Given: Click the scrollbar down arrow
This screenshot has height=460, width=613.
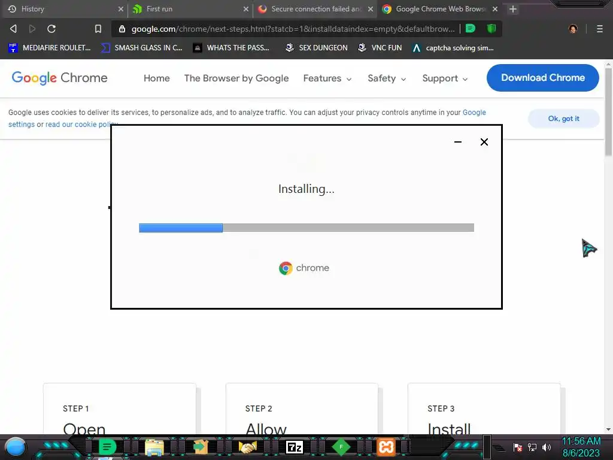Looking at the screenshot, I should pyautogui.click(x=608, y=429).
